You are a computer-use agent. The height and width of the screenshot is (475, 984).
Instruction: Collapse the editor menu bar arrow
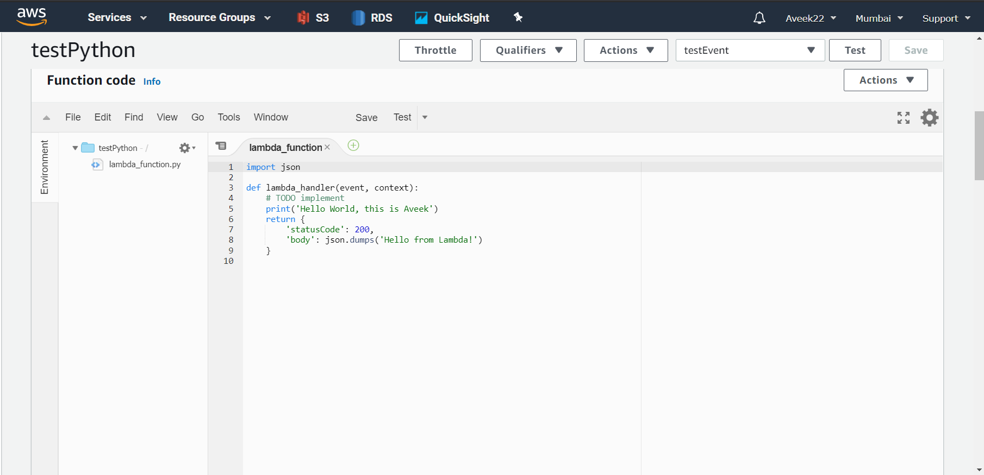[x=47, y=118]
